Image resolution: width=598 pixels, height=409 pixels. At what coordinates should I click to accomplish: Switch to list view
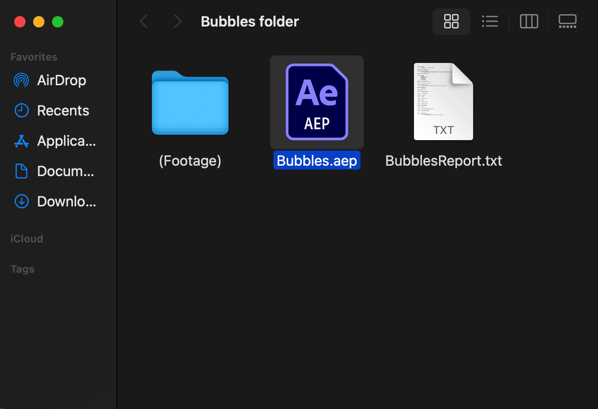[x=490, y=21]
